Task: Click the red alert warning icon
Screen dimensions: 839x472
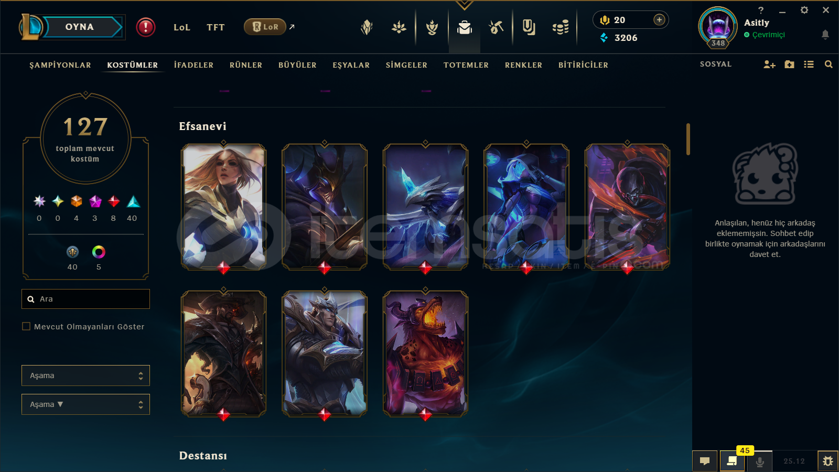Action: point(146,27)
